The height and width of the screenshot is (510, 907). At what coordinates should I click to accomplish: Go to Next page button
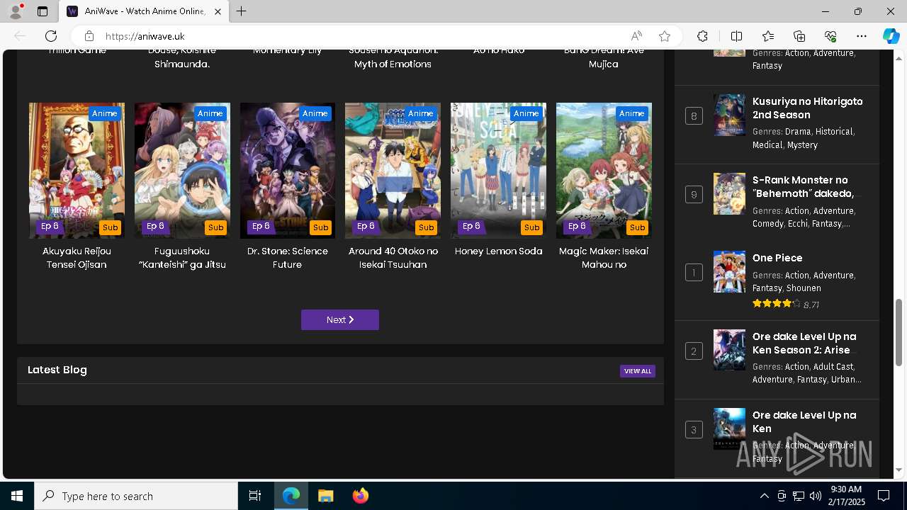point(340,319)
